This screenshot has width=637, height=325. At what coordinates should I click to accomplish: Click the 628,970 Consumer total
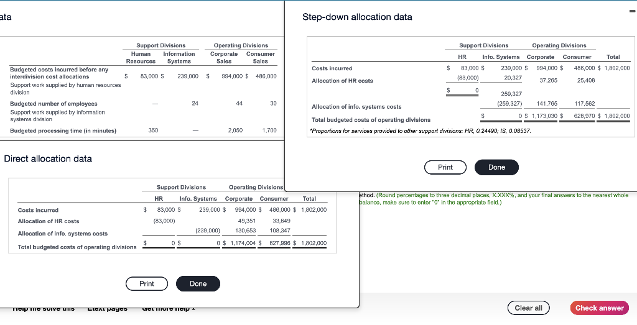tap(584, 116)
